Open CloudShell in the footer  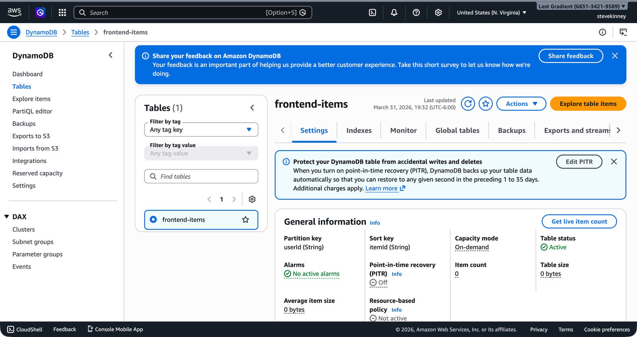click(x=25, y=329)
